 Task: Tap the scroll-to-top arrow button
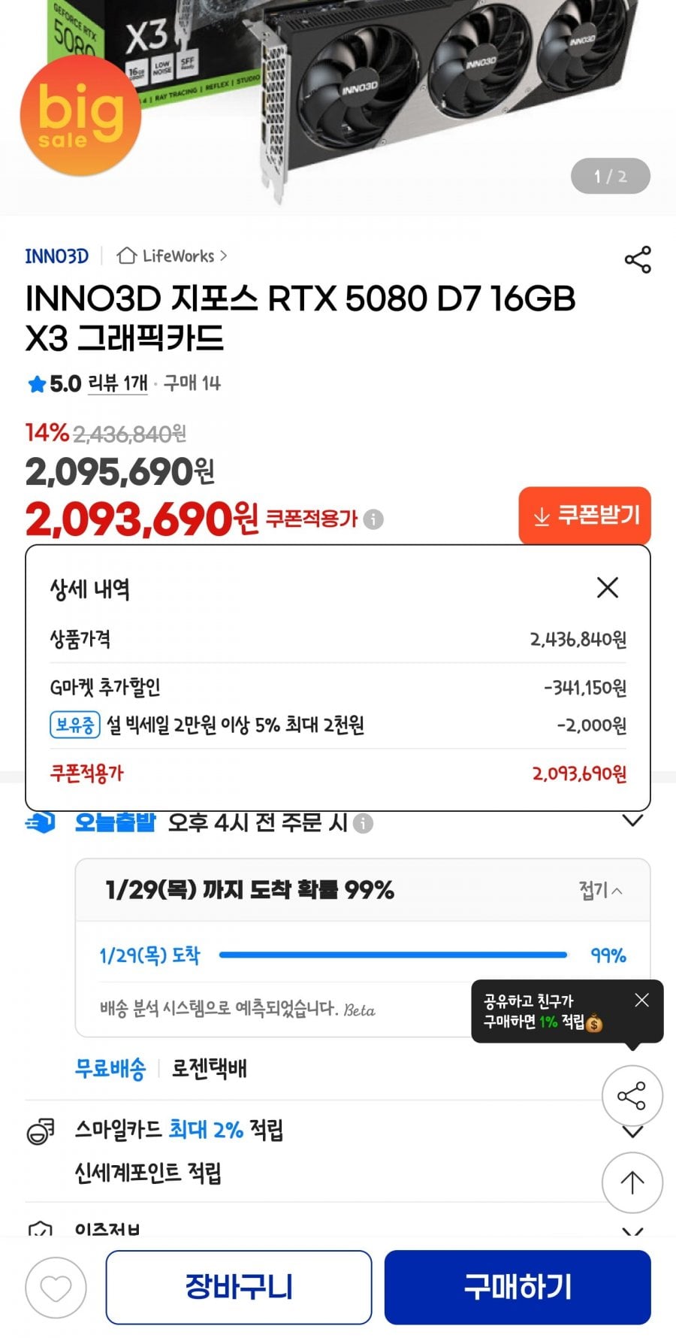(632, 1182)
